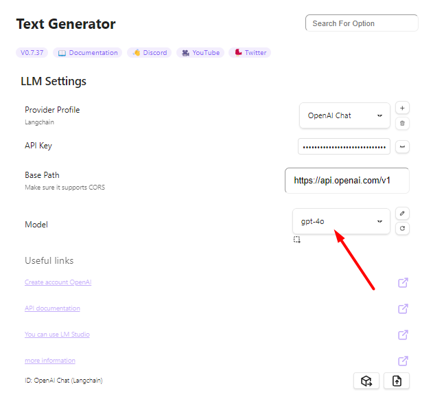Add a new provider profile with plus icon

402,108
